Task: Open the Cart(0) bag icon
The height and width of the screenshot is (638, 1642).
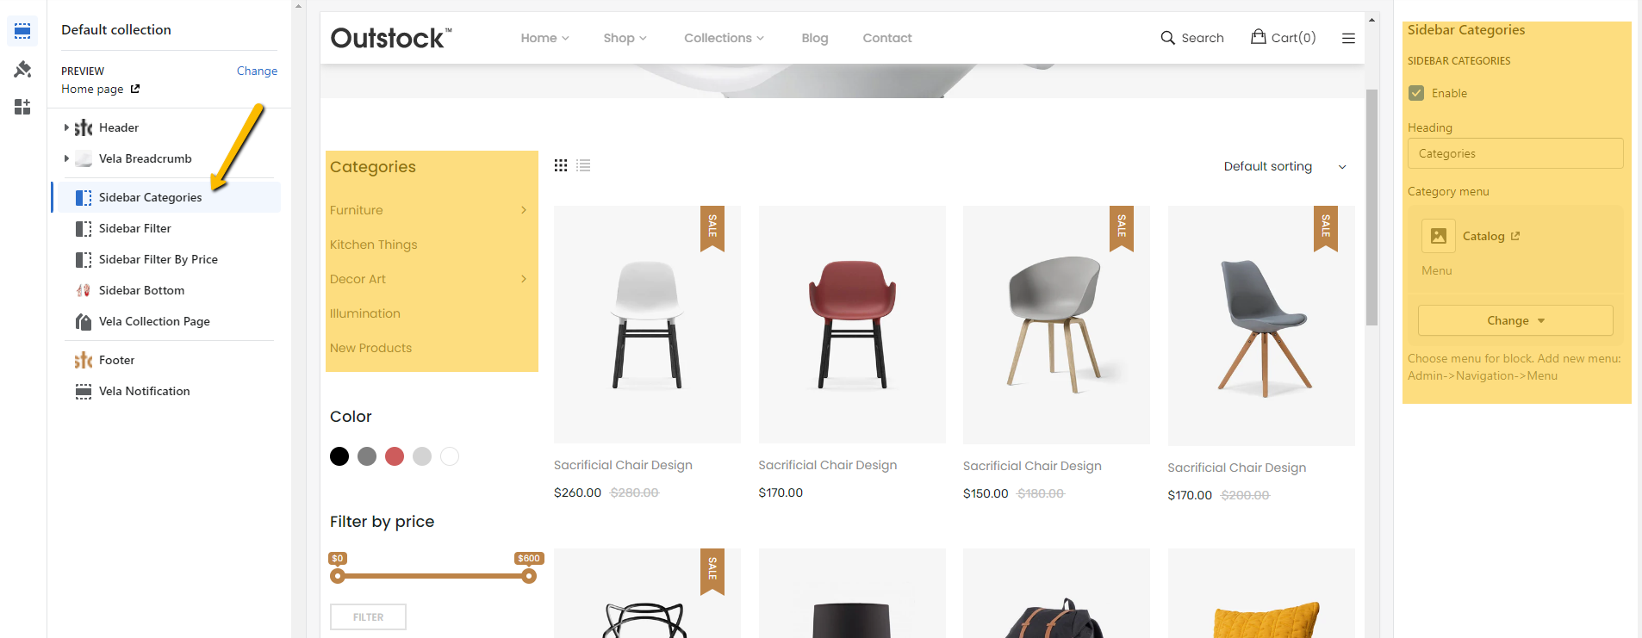Action: pyautogui.click(x=1259, y=36)
